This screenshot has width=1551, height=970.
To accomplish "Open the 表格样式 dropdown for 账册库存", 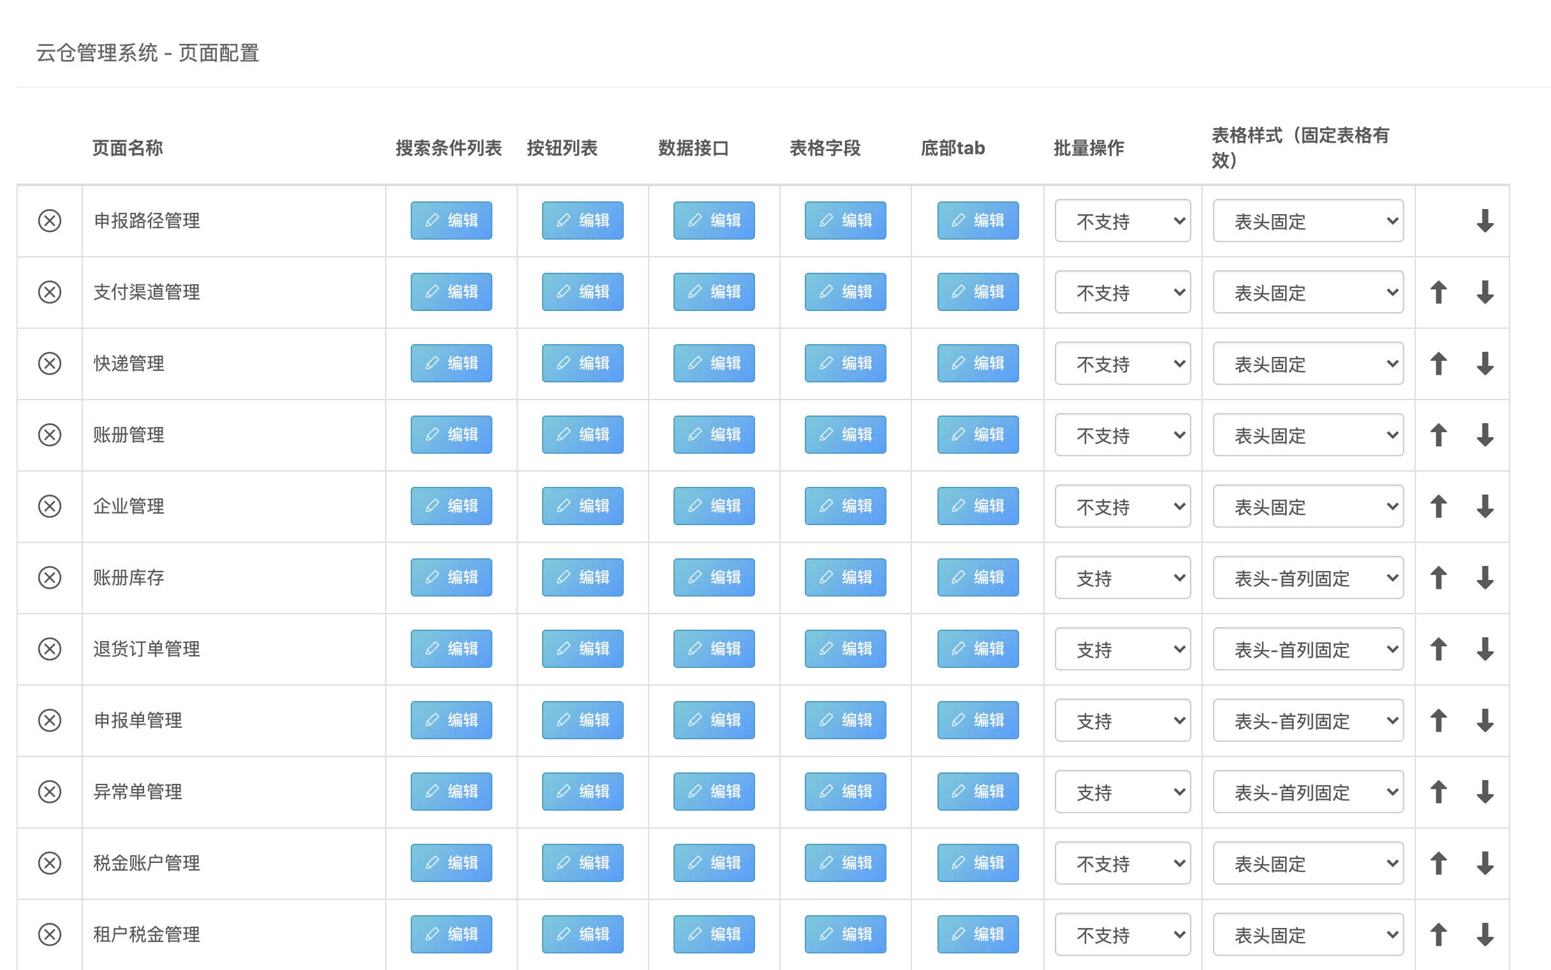I will pyautogui.click(x=1307, y=578).
